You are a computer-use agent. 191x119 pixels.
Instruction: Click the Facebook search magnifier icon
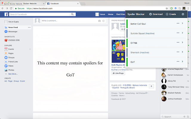72,14
